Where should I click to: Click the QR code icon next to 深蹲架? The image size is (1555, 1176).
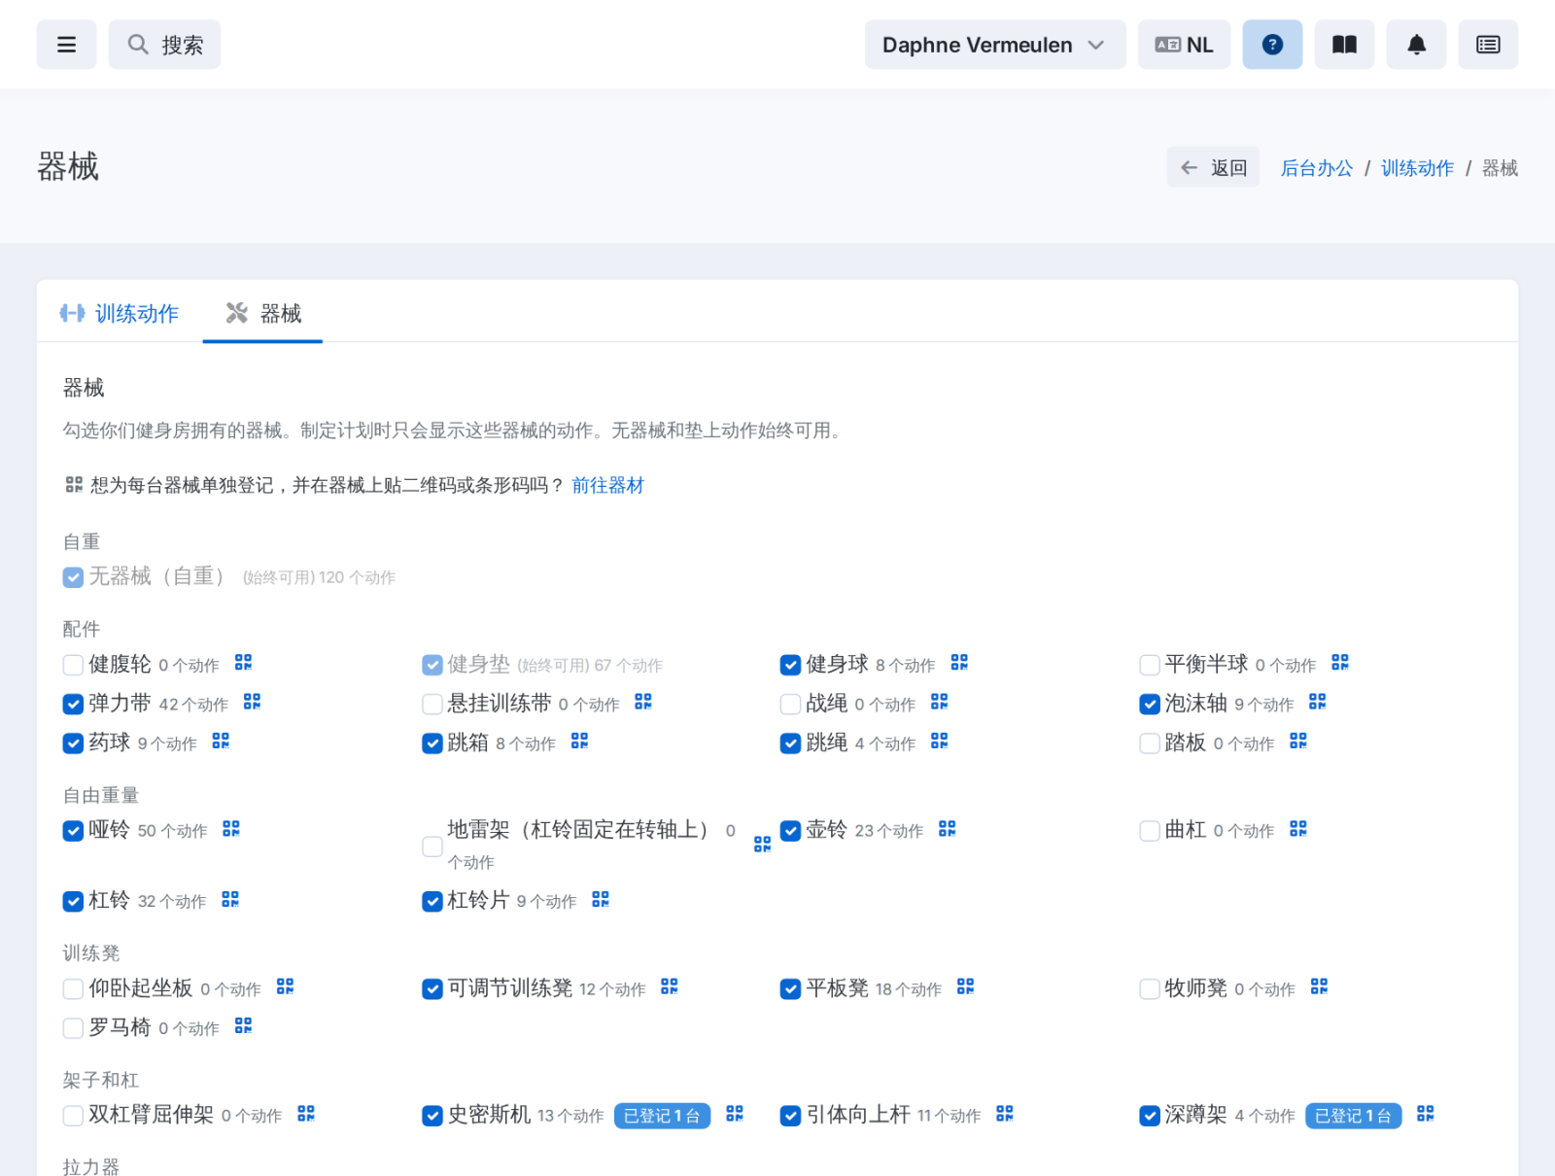[1426, 1114]
